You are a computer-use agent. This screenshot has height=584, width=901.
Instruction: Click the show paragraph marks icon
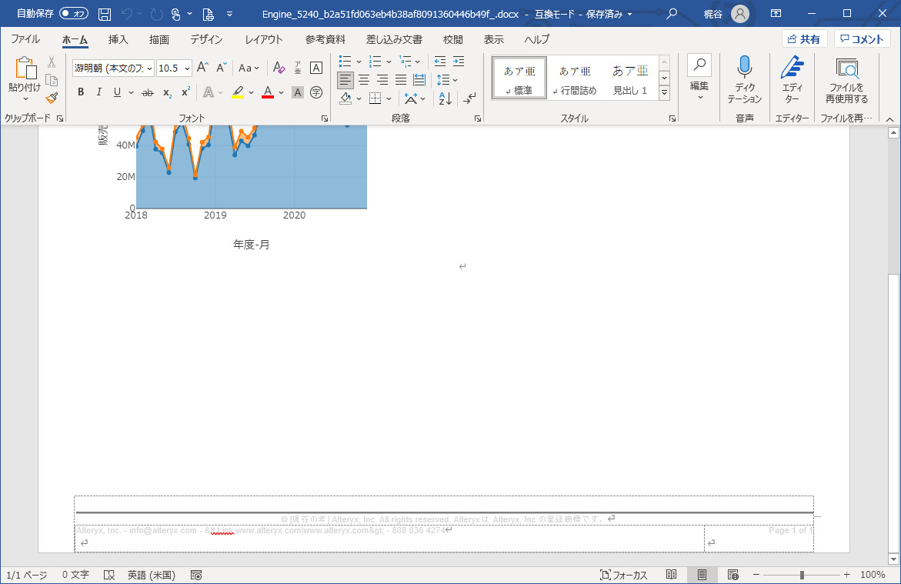coord(469,98)
